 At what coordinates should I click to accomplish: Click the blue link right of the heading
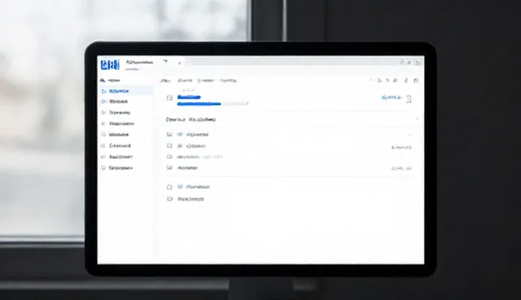tap(392, 98)
